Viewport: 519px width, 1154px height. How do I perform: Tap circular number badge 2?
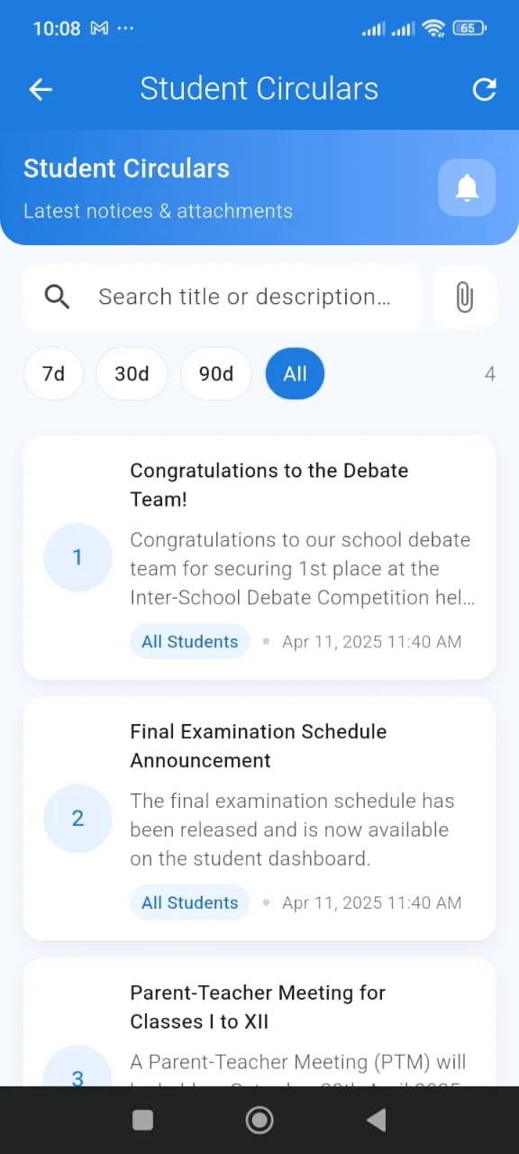[77, 818]
